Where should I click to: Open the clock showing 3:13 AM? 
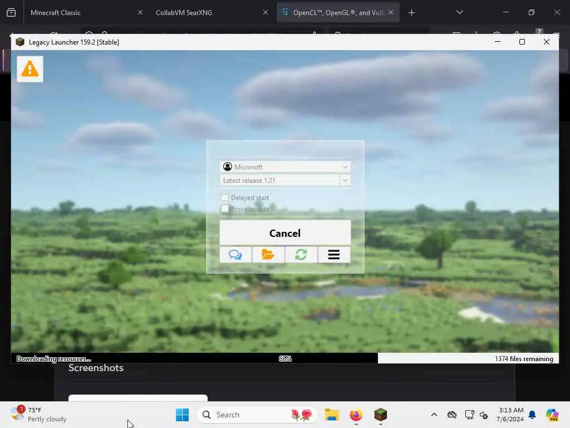tap(511, 415)
